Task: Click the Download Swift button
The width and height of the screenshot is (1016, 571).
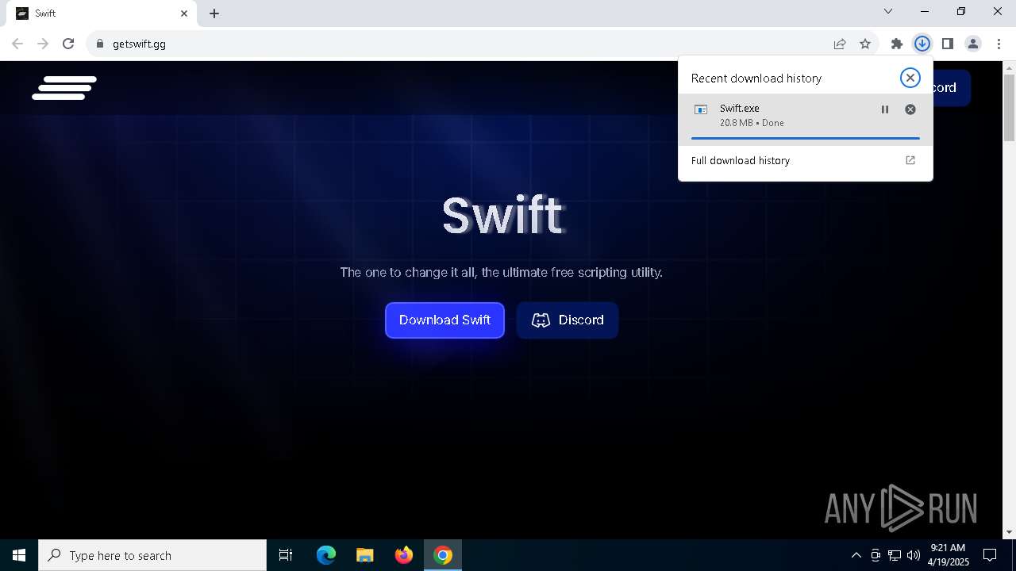Action: [444, 320]
